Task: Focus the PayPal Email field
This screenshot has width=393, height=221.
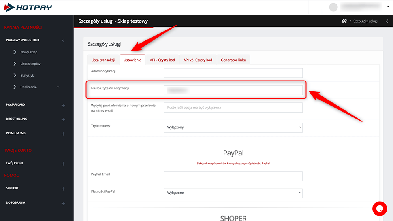Action: tap(233, 176)
